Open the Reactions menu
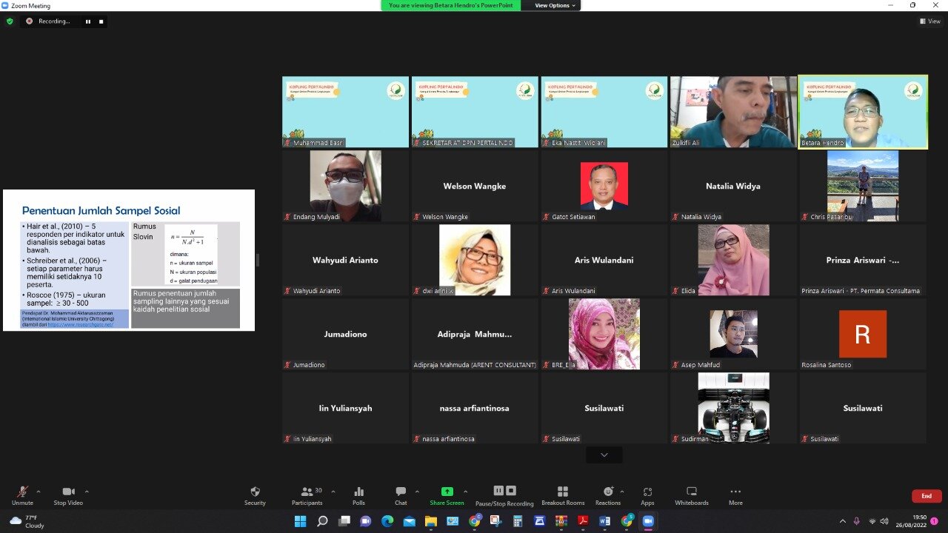948x533 pixels. [608, 495]
